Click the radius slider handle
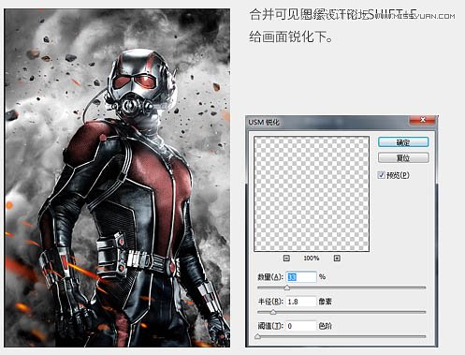This screenshot has height=355, width=465. tap(273, 312)
